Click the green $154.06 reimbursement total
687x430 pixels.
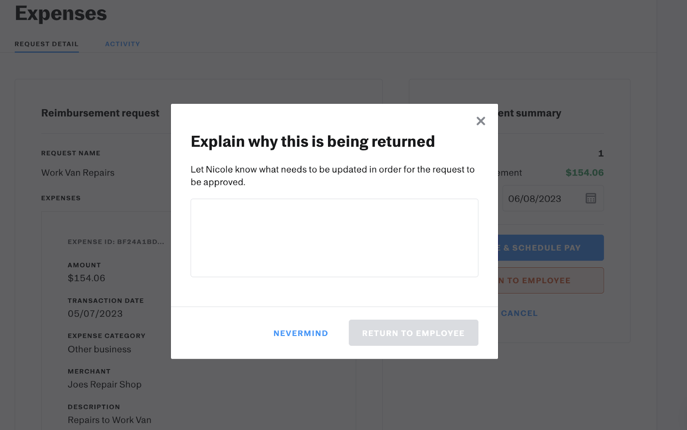click(584, 173)
